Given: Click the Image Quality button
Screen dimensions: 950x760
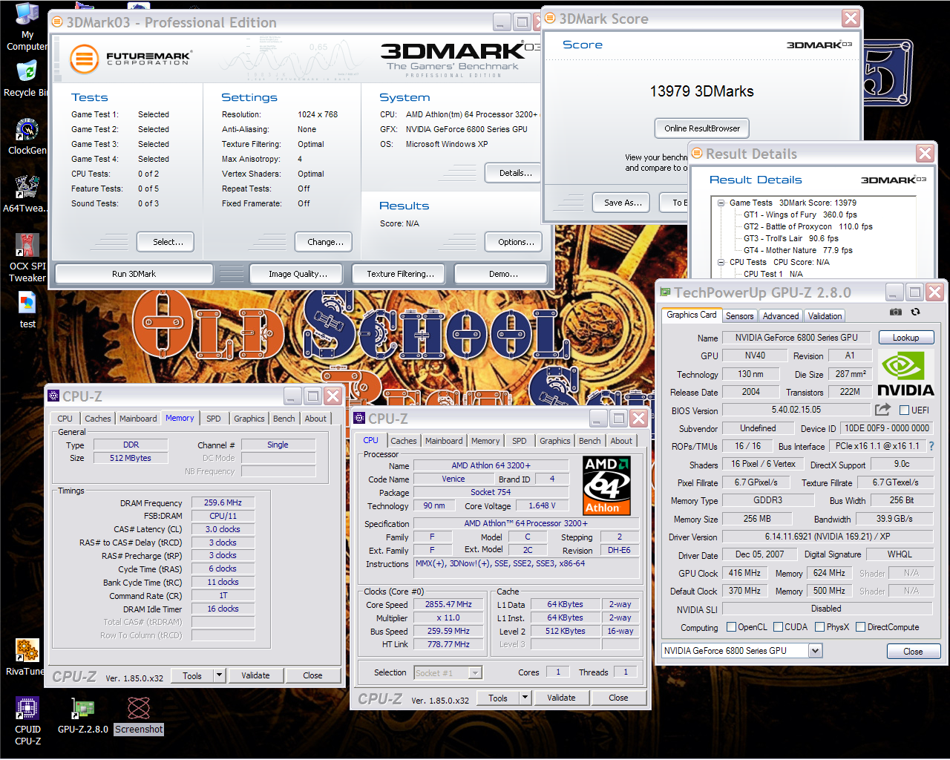Looking at the screenshot, I should (297, 274).
